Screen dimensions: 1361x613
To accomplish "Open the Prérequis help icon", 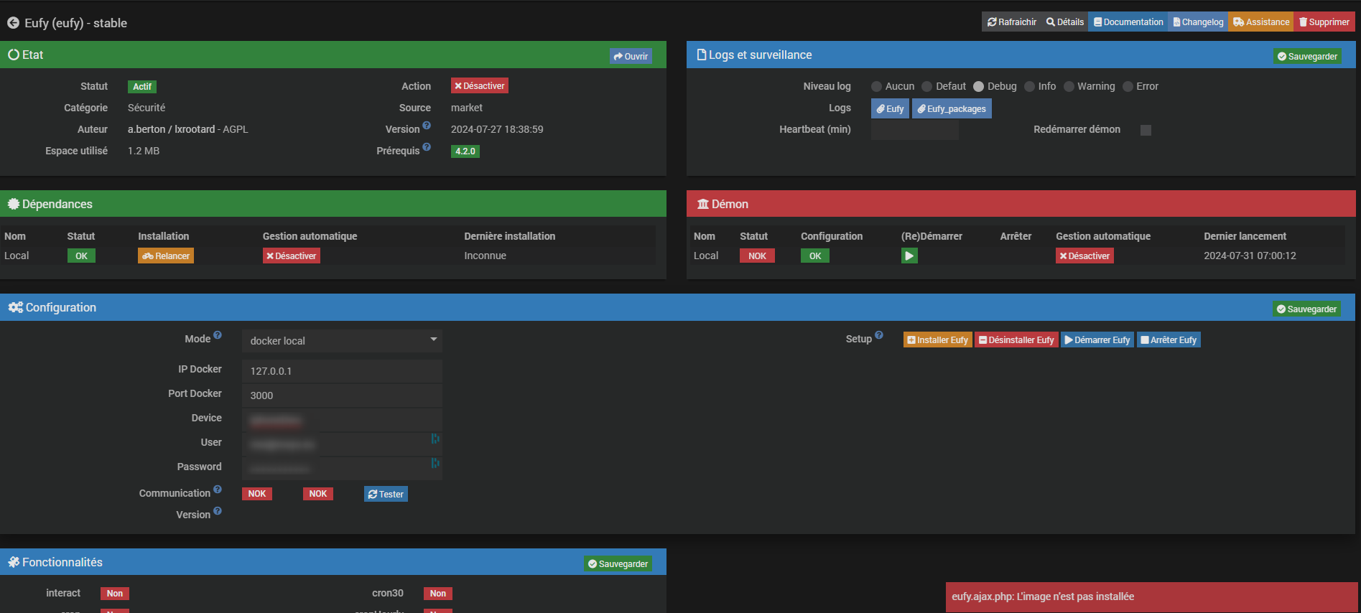I will [427, 147].
